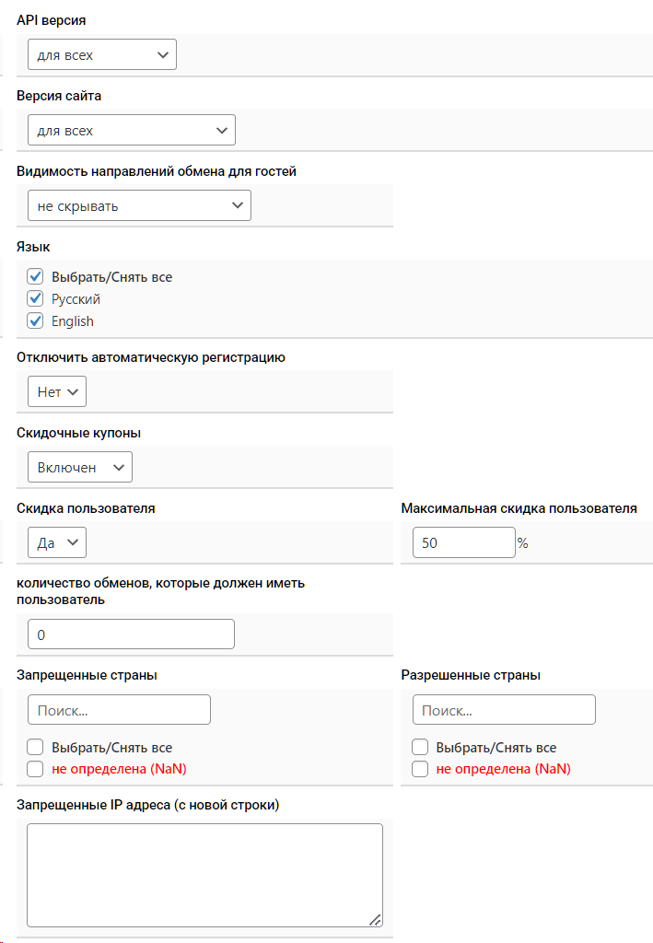Viewport: 653px width, 943px height.
Task: Click the Русский language label
Action: pos(76,299)
